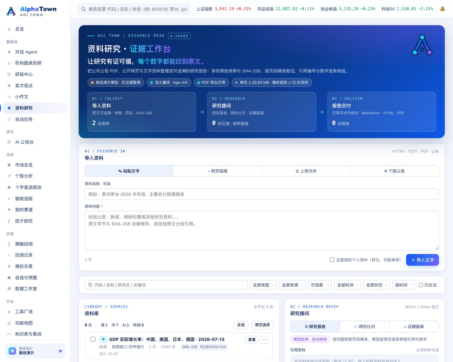Image resolution: width=453 pixels, height=362 pixels.
Task: Open the 全部时间 dropdown
Action: (347, 285)
